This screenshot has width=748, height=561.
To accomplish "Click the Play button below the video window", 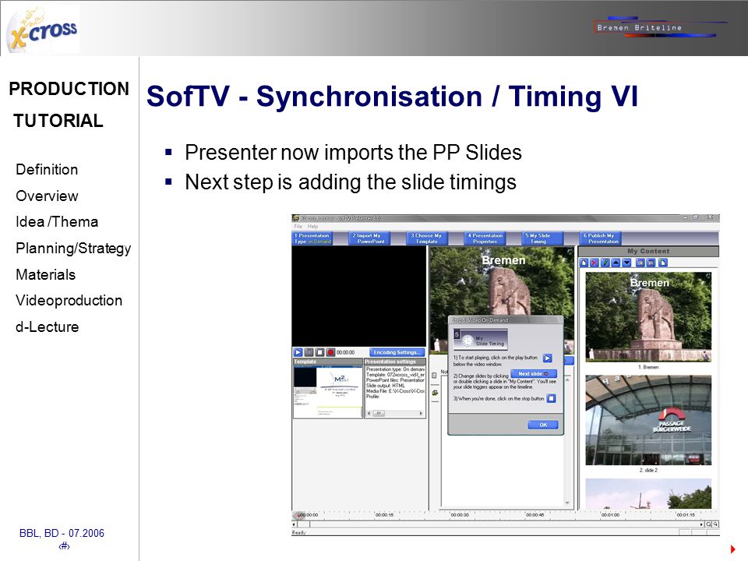I will point(298,352).
